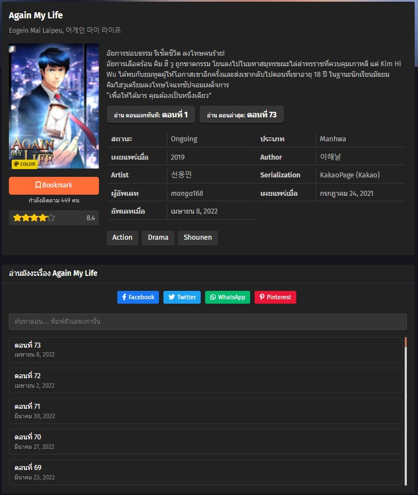Viewport: 418px width, 495px height.
Task: Open chapter ตอนที่ 69 from list
Action: point(205,472)
